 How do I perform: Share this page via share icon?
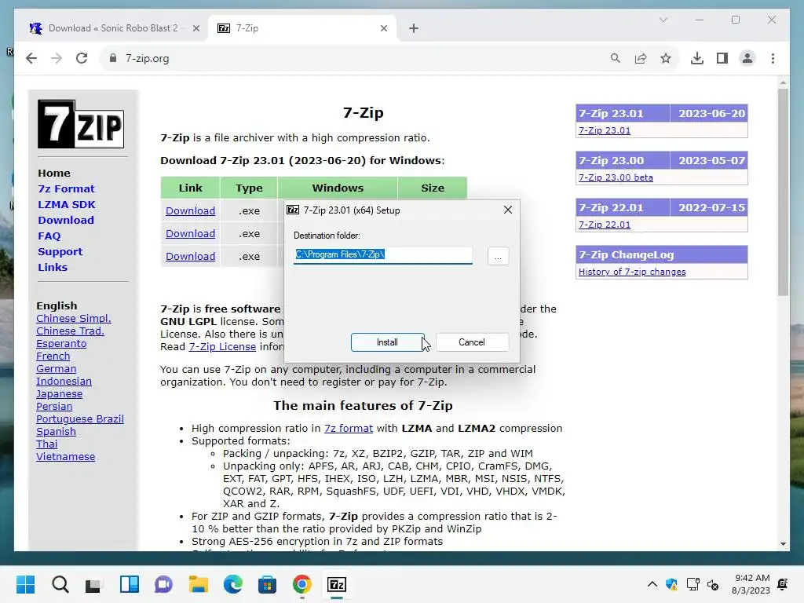tap(641, 58)
